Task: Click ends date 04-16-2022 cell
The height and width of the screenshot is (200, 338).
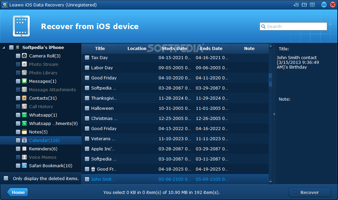Action: 212,128
